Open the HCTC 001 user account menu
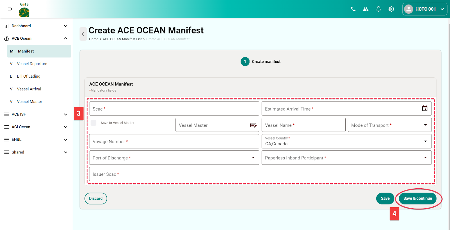This screenshot has width=450, height=230. [x=424, y=9]
